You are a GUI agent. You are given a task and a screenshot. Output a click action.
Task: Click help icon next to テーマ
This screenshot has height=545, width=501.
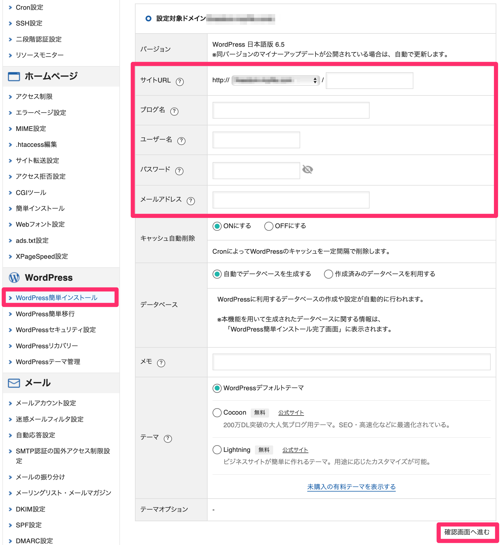point(168,439)
